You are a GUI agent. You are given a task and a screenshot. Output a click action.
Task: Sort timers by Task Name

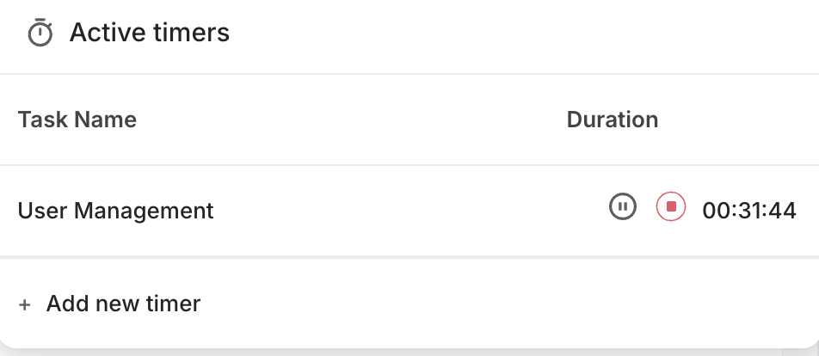point(77,120)
